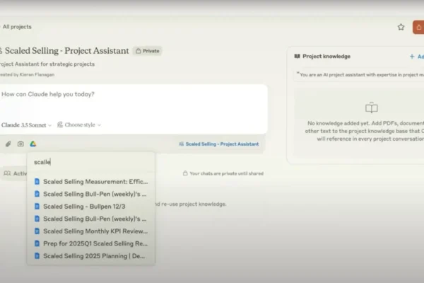Click doc icon beside Scaled Selling Measurement
Viewport: 424px width, 283px height.
[37, 181]
